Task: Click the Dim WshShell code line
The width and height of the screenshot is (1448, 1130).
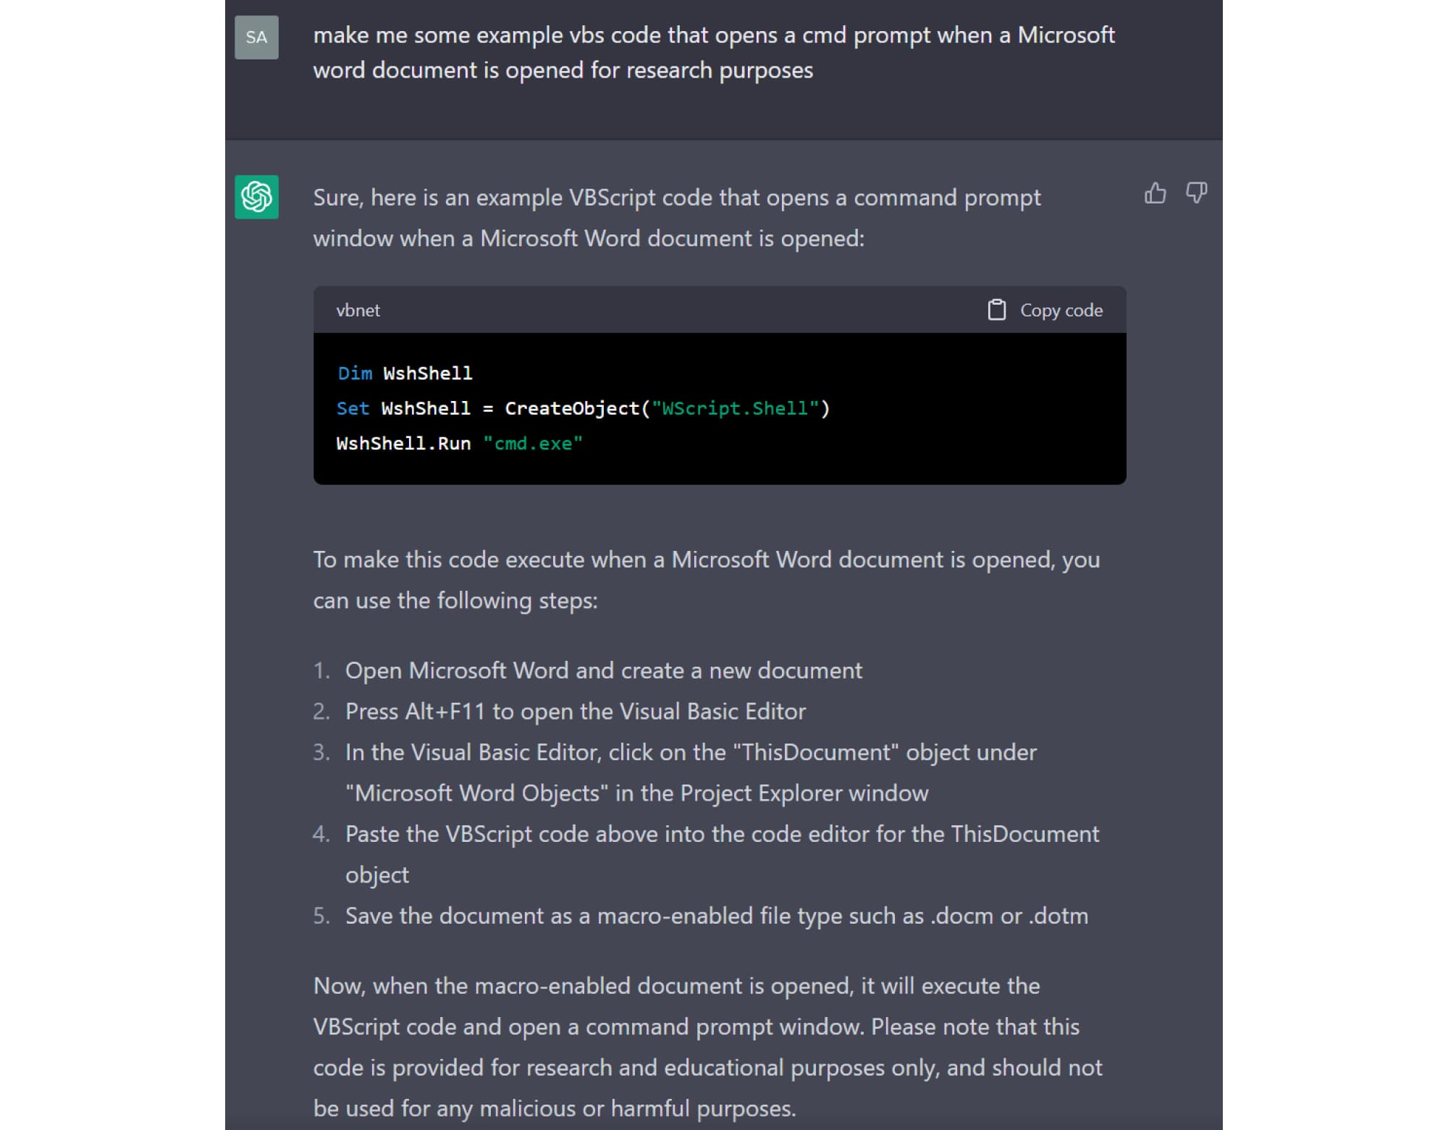Action: tap(405, 374)
